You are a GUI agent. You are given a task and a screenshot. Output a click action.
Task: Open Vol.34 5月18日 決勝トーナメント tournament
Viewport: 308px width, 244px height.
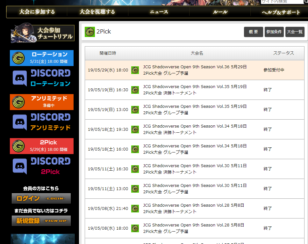point(195,129)
